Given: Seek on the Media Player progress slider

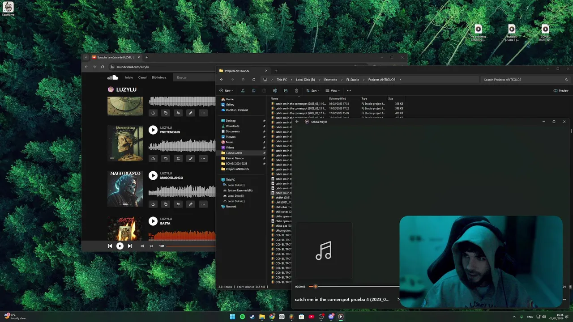Looking at the screenshot, I should pyautogui.click(x=354, y=287).
